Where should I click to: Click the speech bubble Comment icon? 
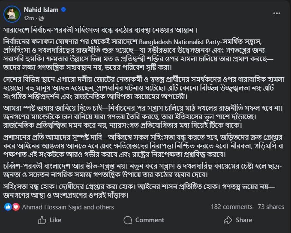click(x=128, y=220)
